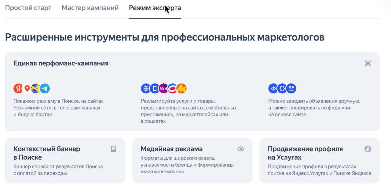The width and height of the screenshot is (391, 194).
Task: Click the Yandex Maps pin icon
Action: 27,88
